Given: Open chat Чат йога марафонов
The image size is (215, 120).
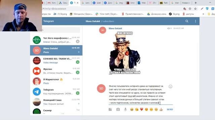Looking at the screenshot, I should click(56, 40).
